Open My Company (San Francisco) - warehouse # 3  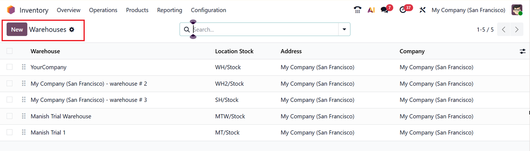(89, 100)
